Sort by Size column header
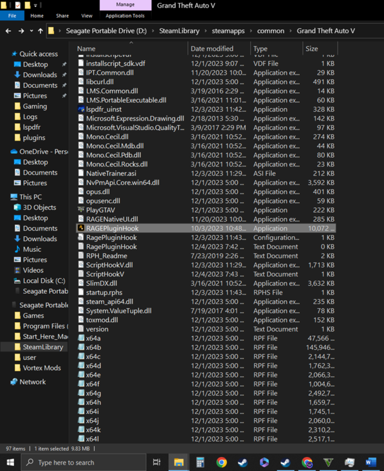Viewport: 384px width, 471px height. click(x=312, y=48)
